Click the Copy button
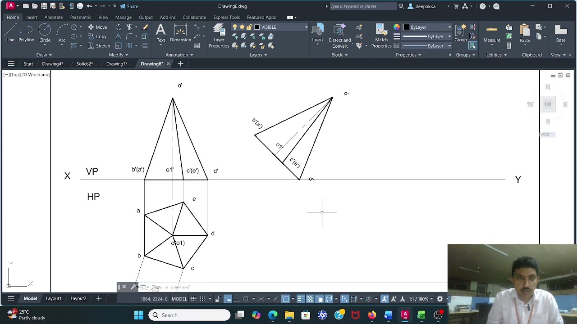 coord(97,36)
